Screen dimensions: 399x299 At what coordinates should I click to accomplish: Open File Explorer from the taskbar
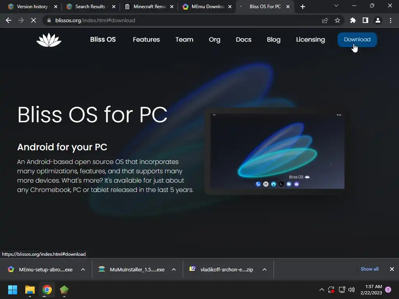[30, 290]
